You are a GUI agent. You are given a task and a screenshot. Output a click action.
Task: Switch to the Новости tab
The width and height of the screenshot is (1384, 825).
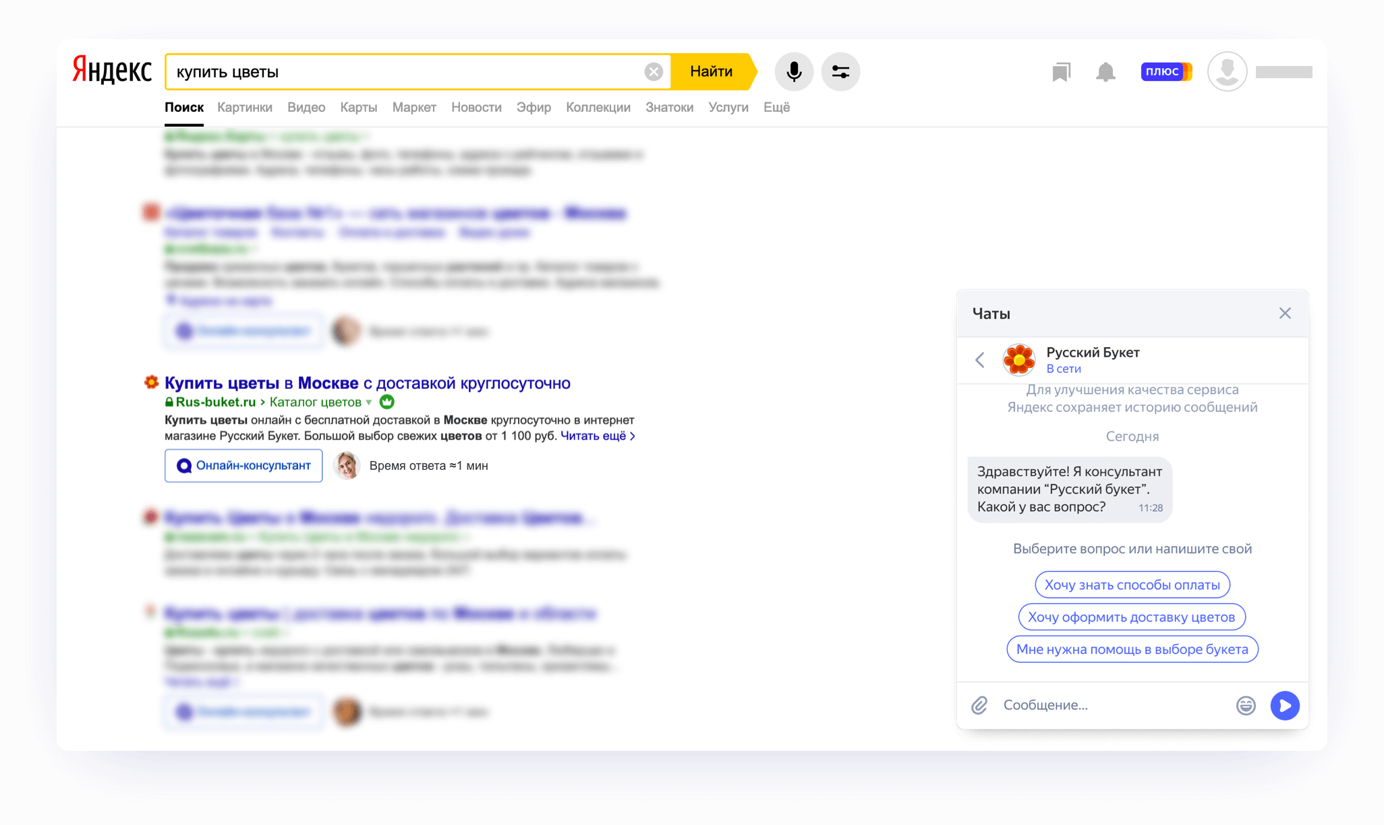pyautogui.click(x=476, y=107)
